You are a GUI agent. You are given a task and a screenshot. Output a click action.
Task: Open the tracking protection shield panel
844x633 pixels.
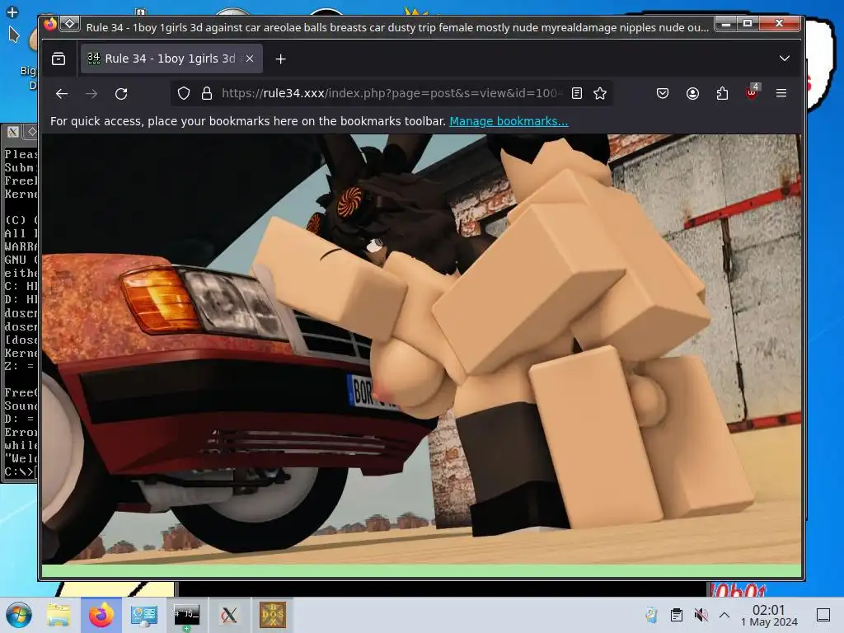[x=184, y=94]
